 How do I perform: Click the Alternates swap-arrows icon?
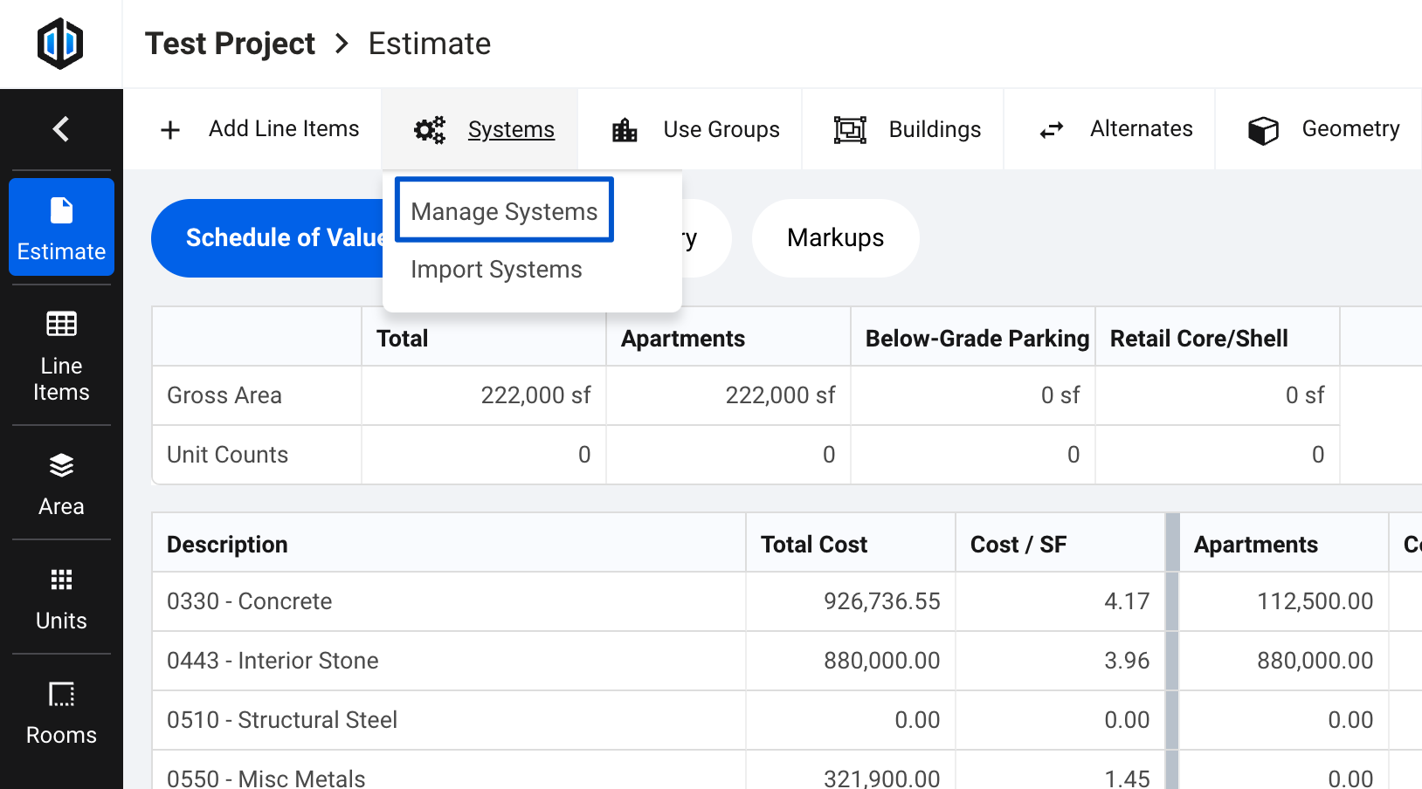(1051, 129)
